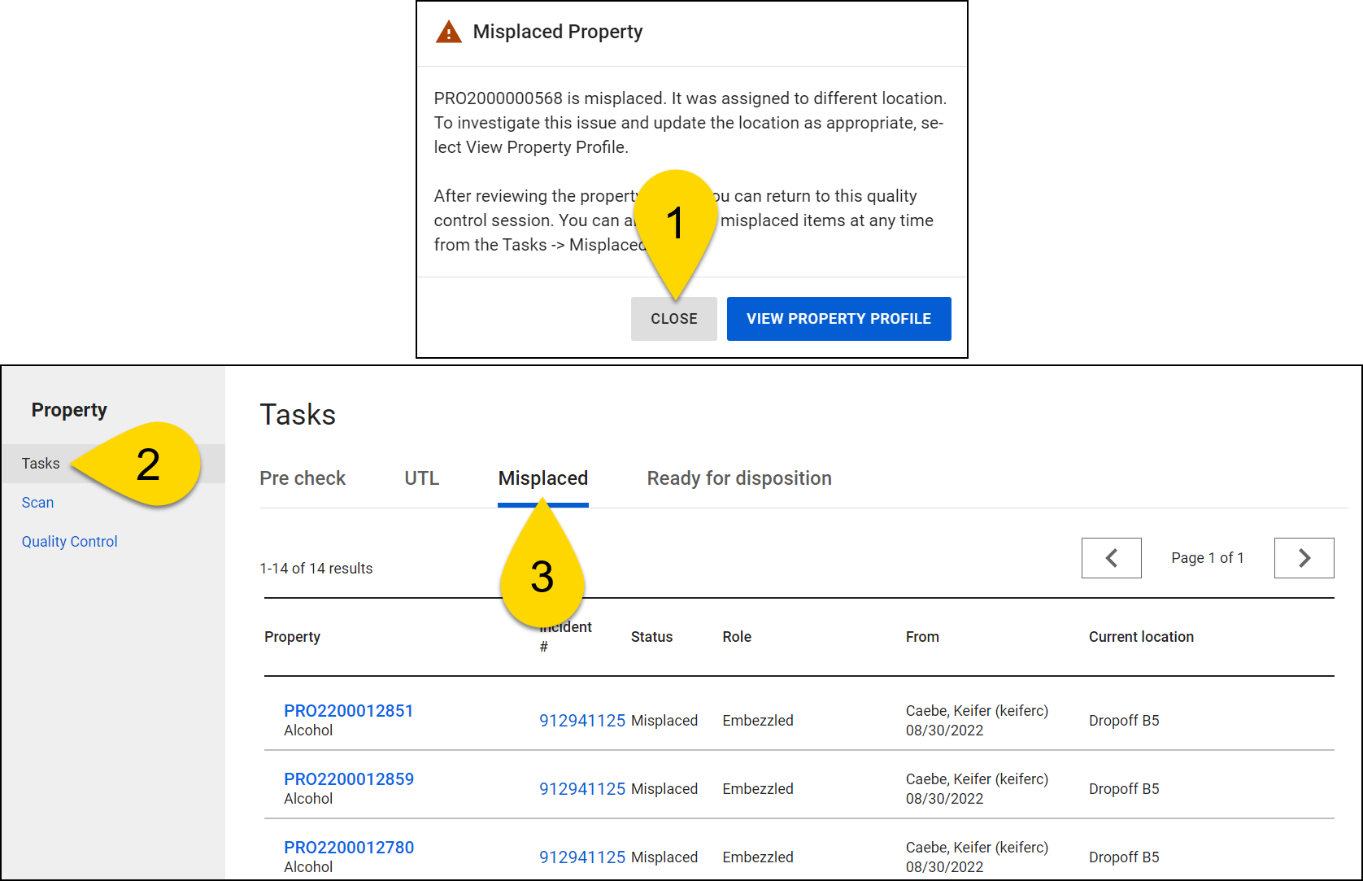Switch to Ready for disposition tab
This screenshot has height=881, width=1363.
click(738, 478)
